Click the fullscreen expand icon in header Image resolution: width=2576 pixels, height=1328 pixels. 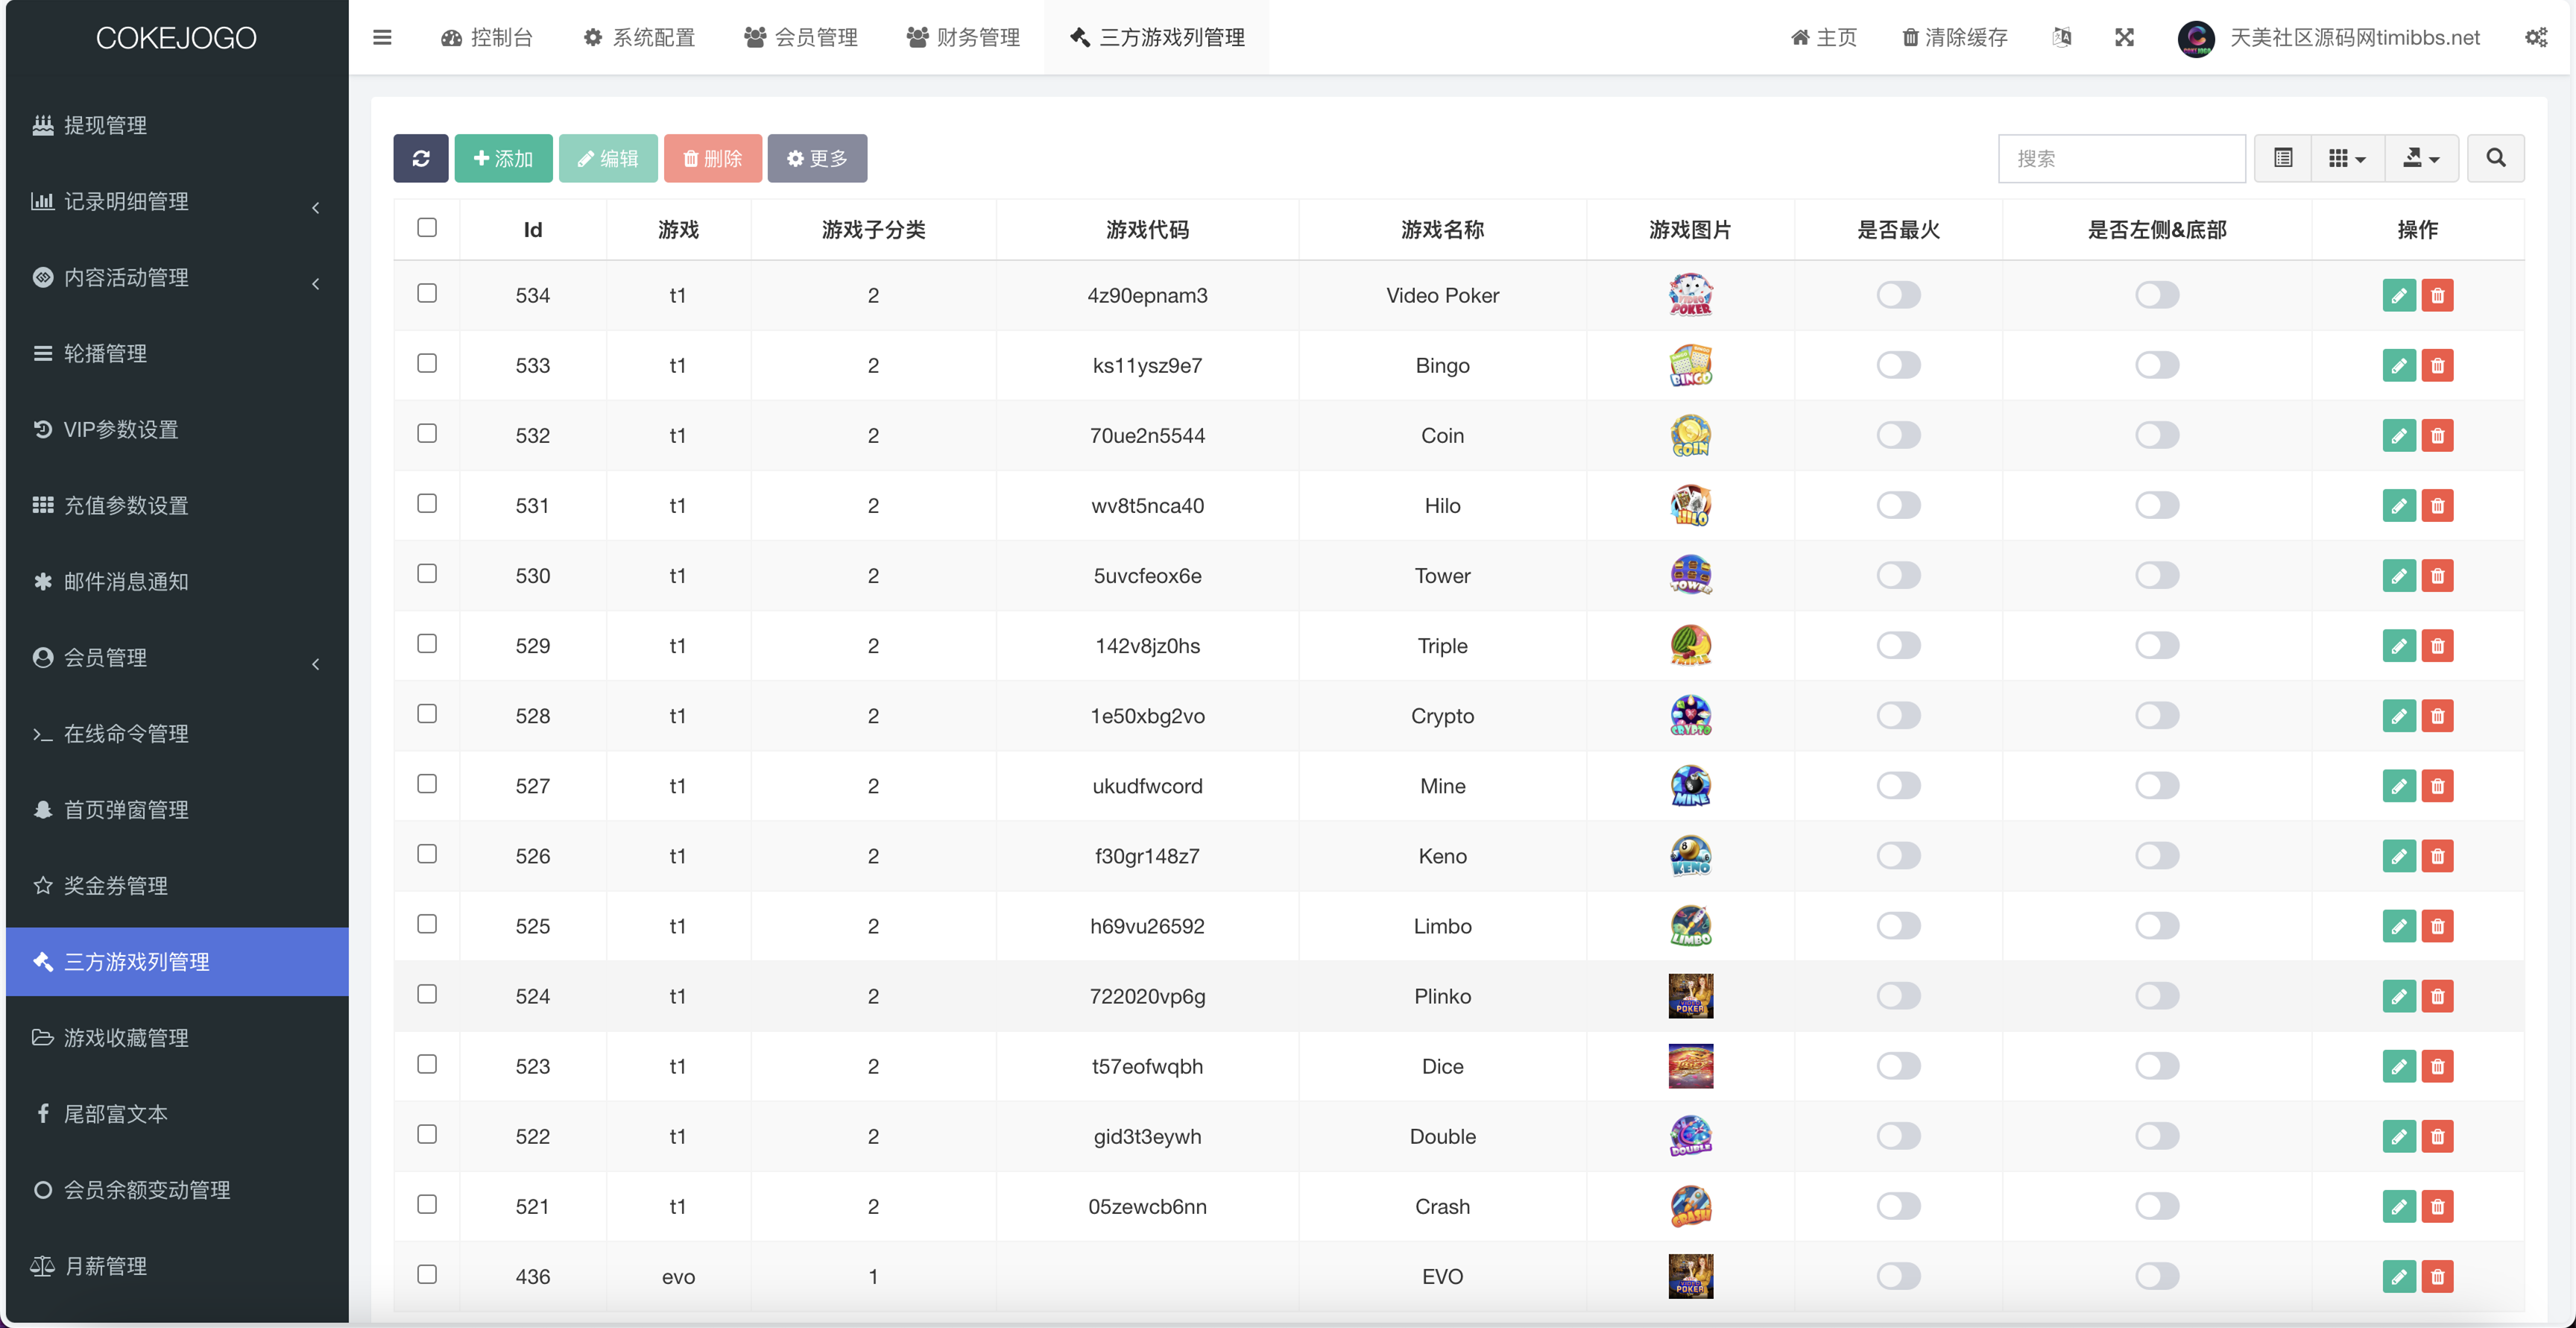coord(2124,38)
